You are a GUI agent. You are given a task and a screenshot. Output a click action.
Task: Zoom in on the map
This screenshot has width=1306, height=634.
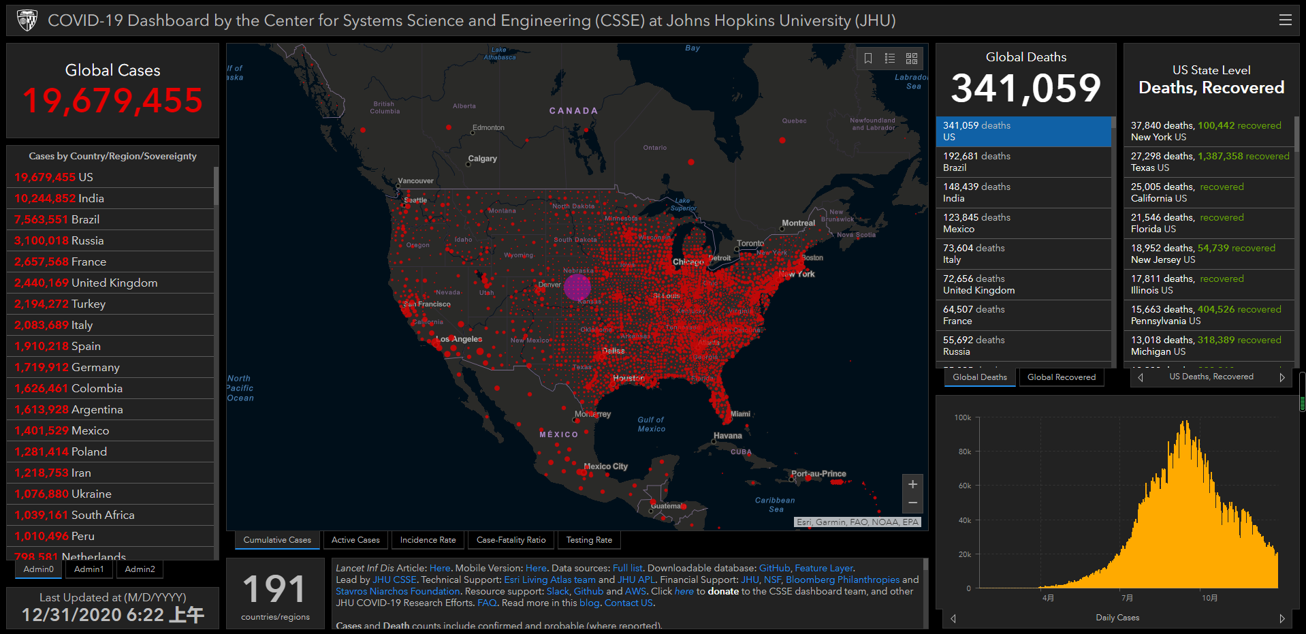(x=912, y=484)
